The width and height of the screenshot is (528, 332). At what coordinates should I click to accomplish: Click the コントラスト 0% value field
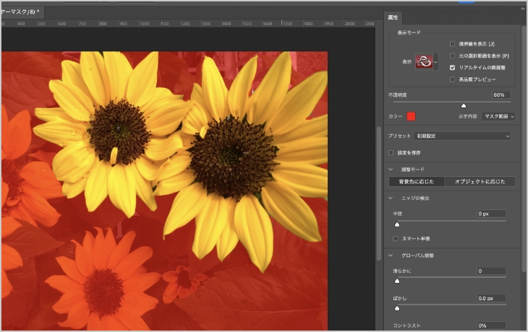pos(491,326)
